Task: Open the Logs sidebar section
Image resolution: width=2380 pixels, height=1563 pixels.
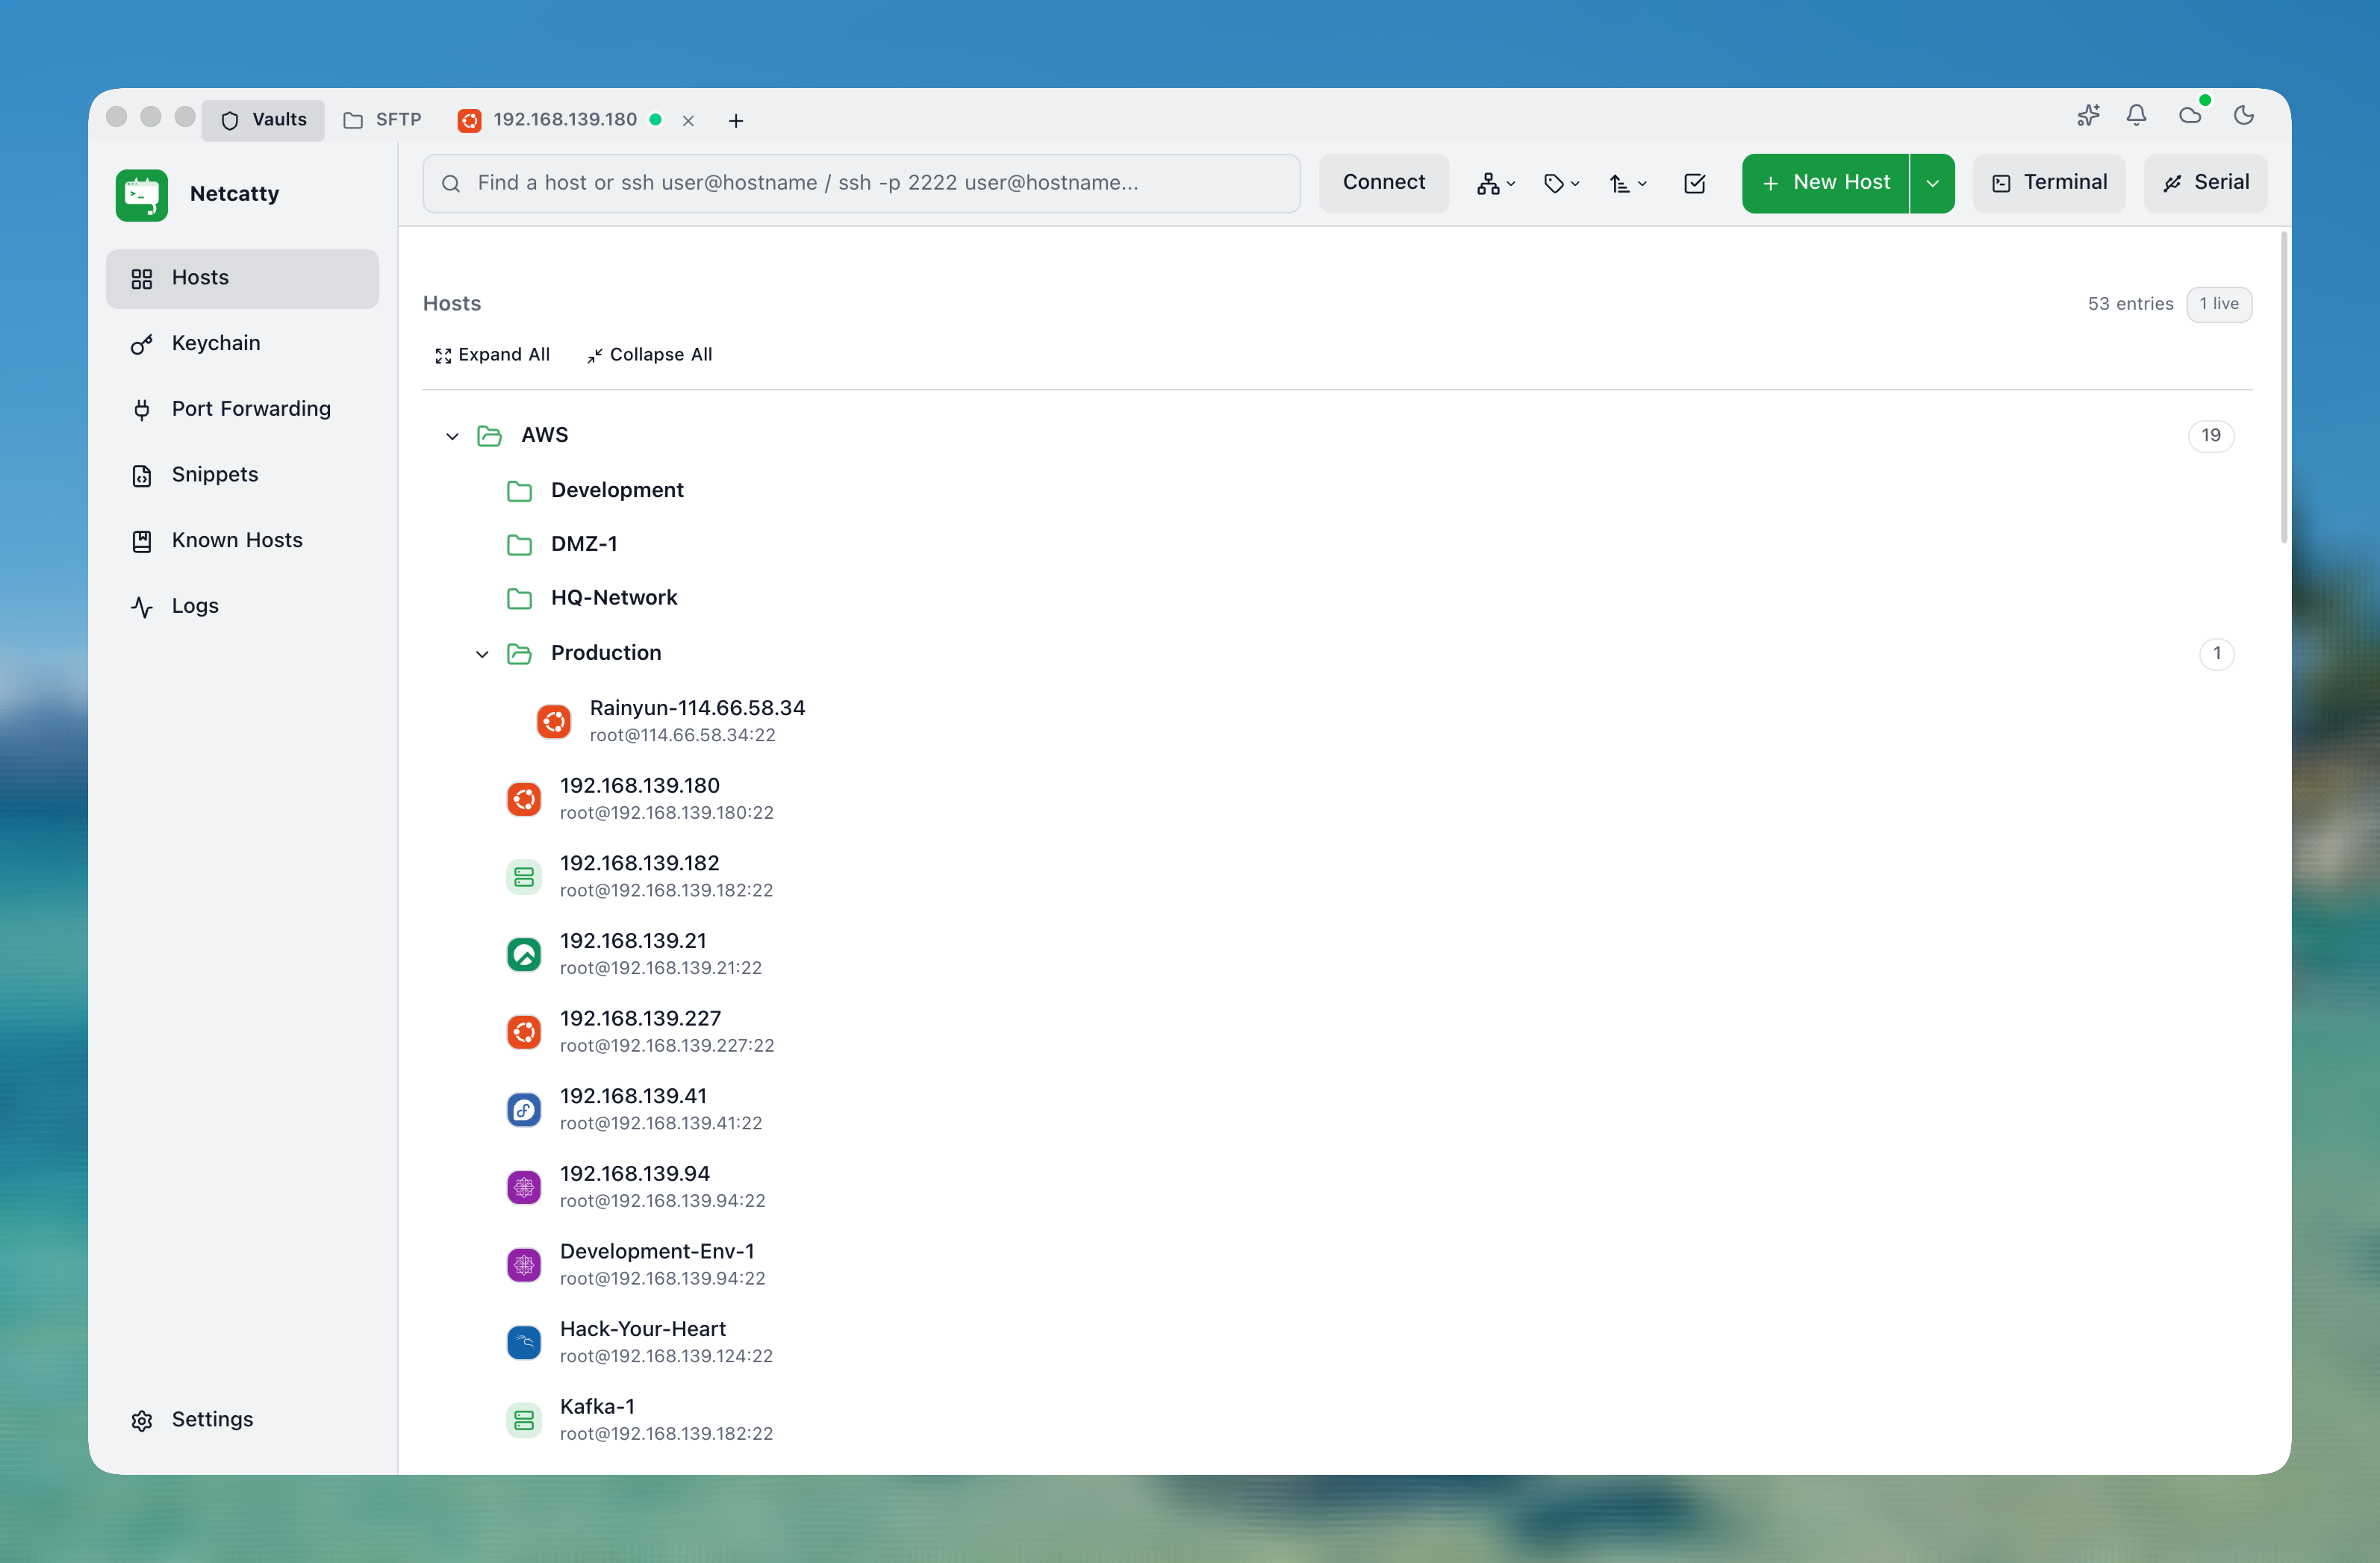Action: pos(243,606)
